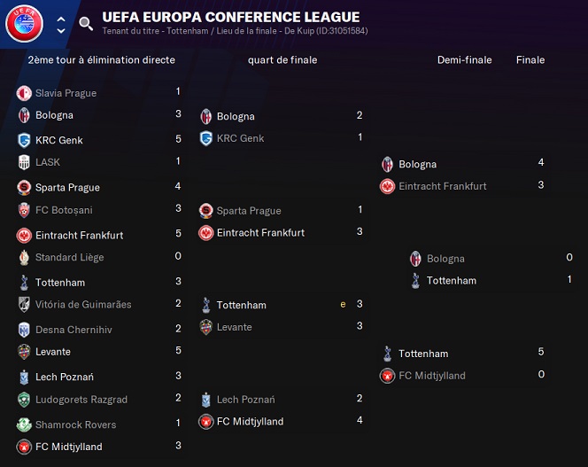Screen dimensions: 588x467
Task: Click the Vitória de Guimarães team name
Action: 83,305
